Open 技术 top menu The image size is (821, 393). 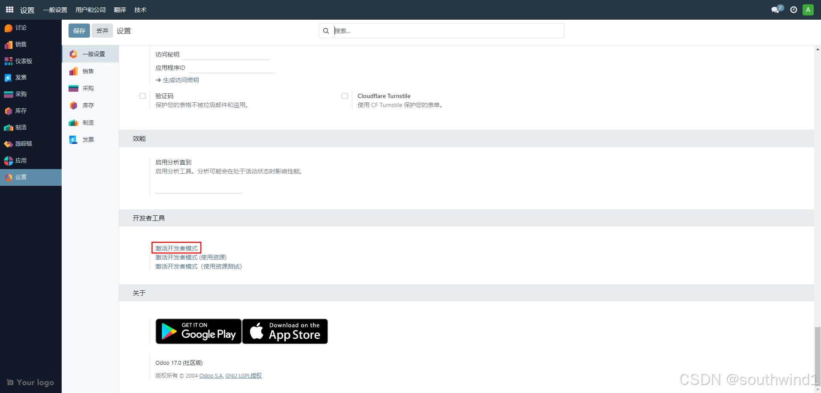click(x=140, y=10)
